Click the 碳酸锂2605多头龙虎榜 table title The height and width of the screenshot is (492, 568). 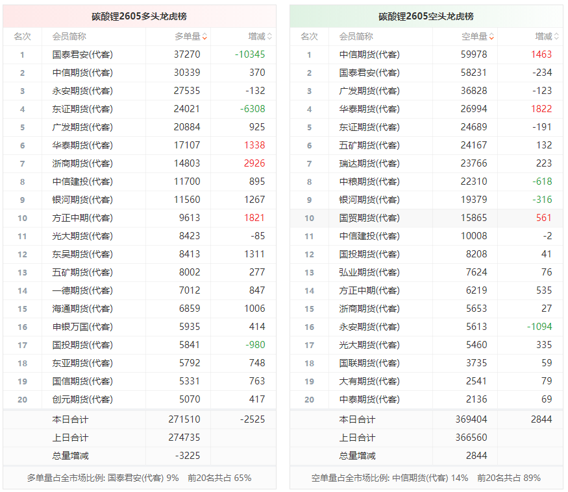(139, 16)
